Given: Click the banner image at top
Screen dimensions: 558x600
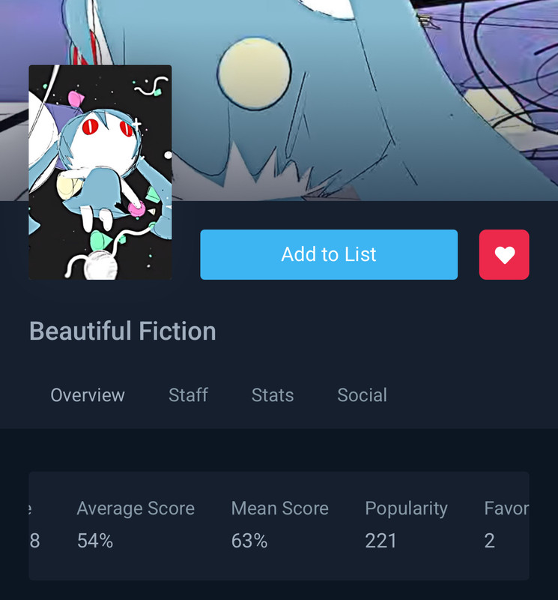Looking at the screenshot, I should (x=279, y=100).
